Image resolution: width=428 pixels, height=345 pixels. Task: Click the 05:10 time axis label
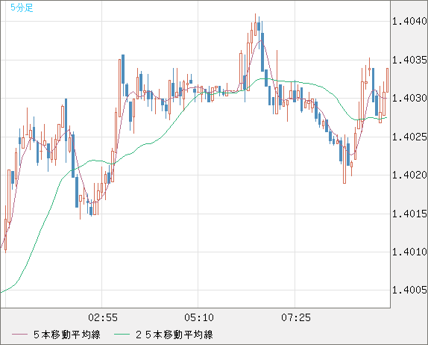click(x=199, y=317)
